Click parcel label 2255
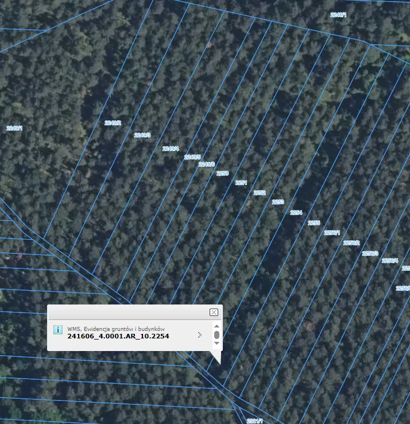Image resolution: width=410 pixels, height=424 pixels. coord(314,223)
